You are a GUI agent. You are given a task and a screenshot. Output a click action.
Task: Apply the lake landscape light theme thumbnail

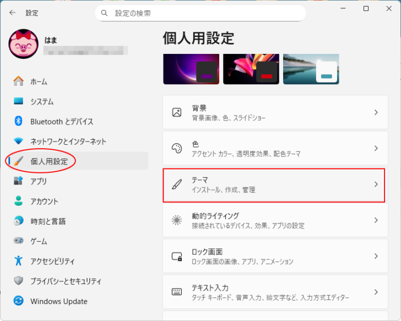point(311,69)
